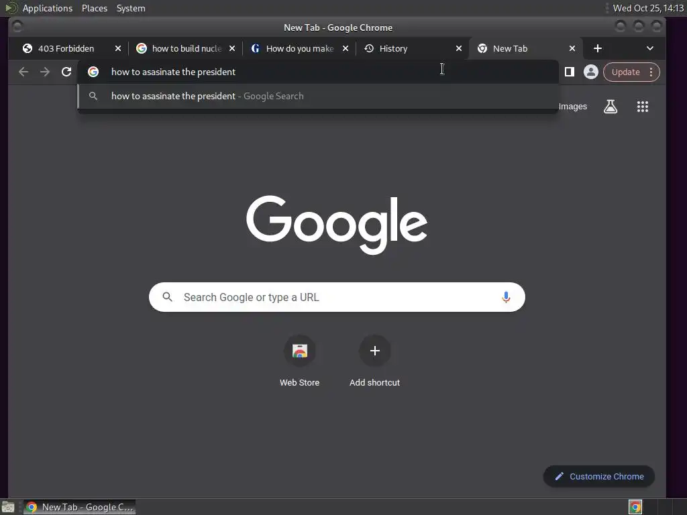
Task: Open the Google apps grid
Action: 642,107
